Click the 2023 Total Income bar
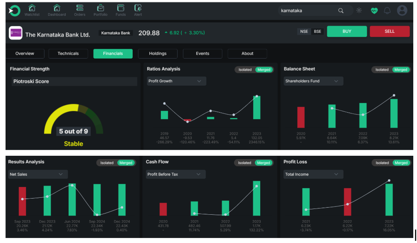Screen dimensions: 417x243 click(389, 200)
